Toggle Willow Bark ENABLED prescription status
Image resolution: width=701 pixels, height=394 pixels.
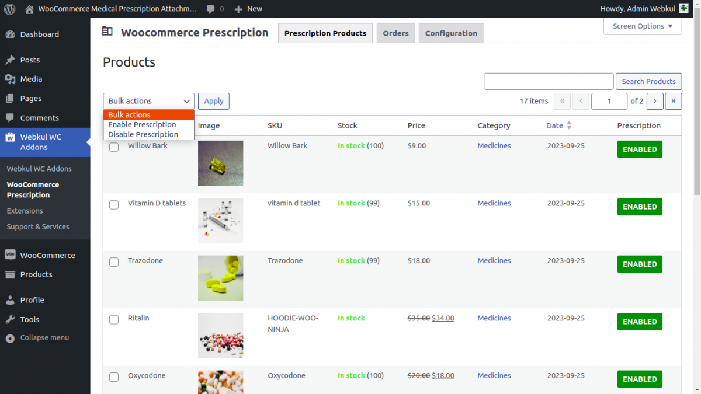coord(640,149)
